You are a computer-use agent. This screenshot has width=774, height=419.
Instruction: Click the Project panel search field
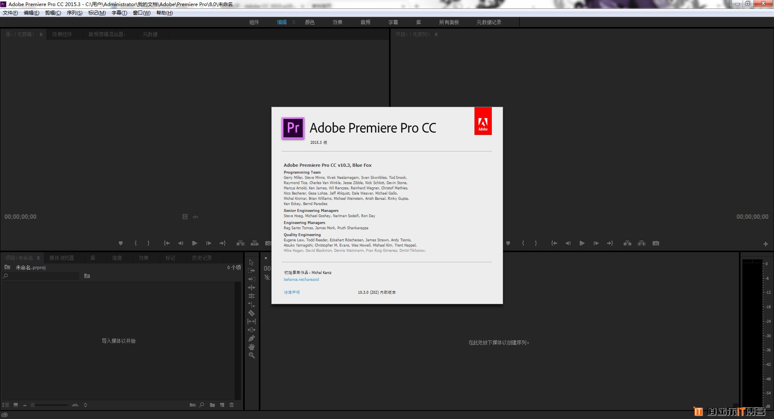(x=41, y=276)
